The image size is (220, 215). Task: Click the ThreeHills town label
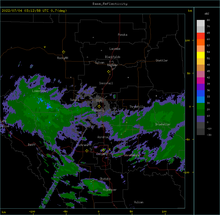(x=137, y=107)
